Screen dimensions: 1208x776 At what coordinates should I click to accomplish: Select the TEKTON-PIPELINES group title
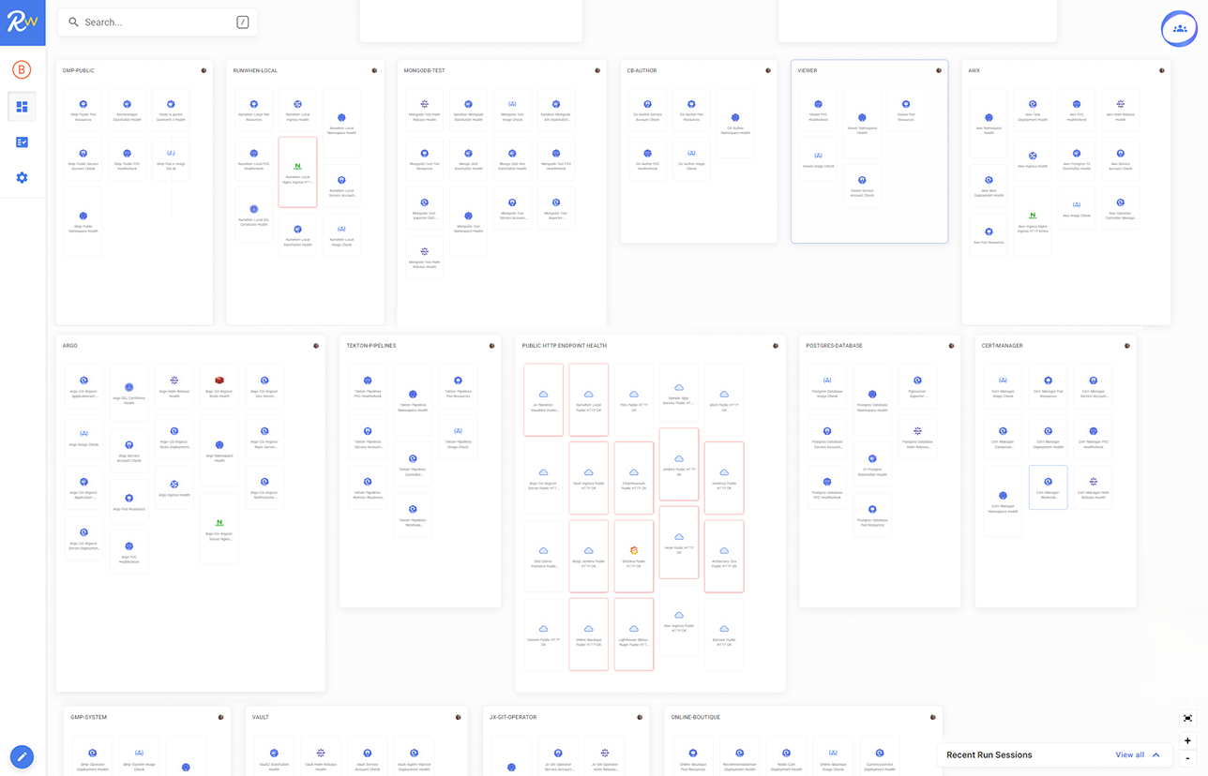point(371,346)
